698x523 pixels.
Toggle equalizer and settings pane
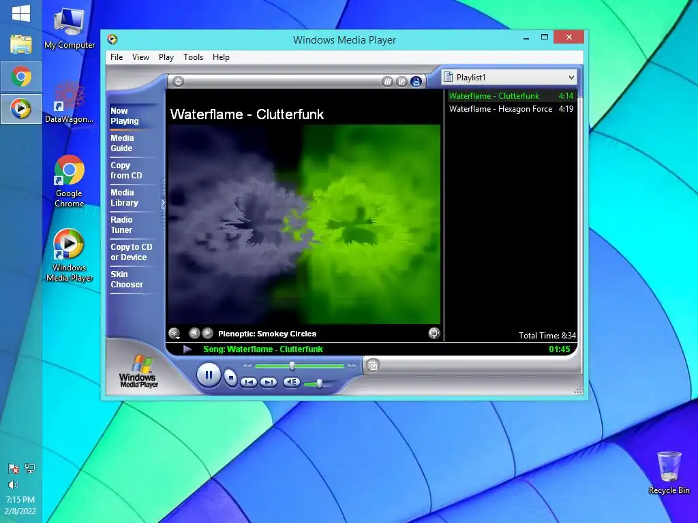click(x=401, y=82)
